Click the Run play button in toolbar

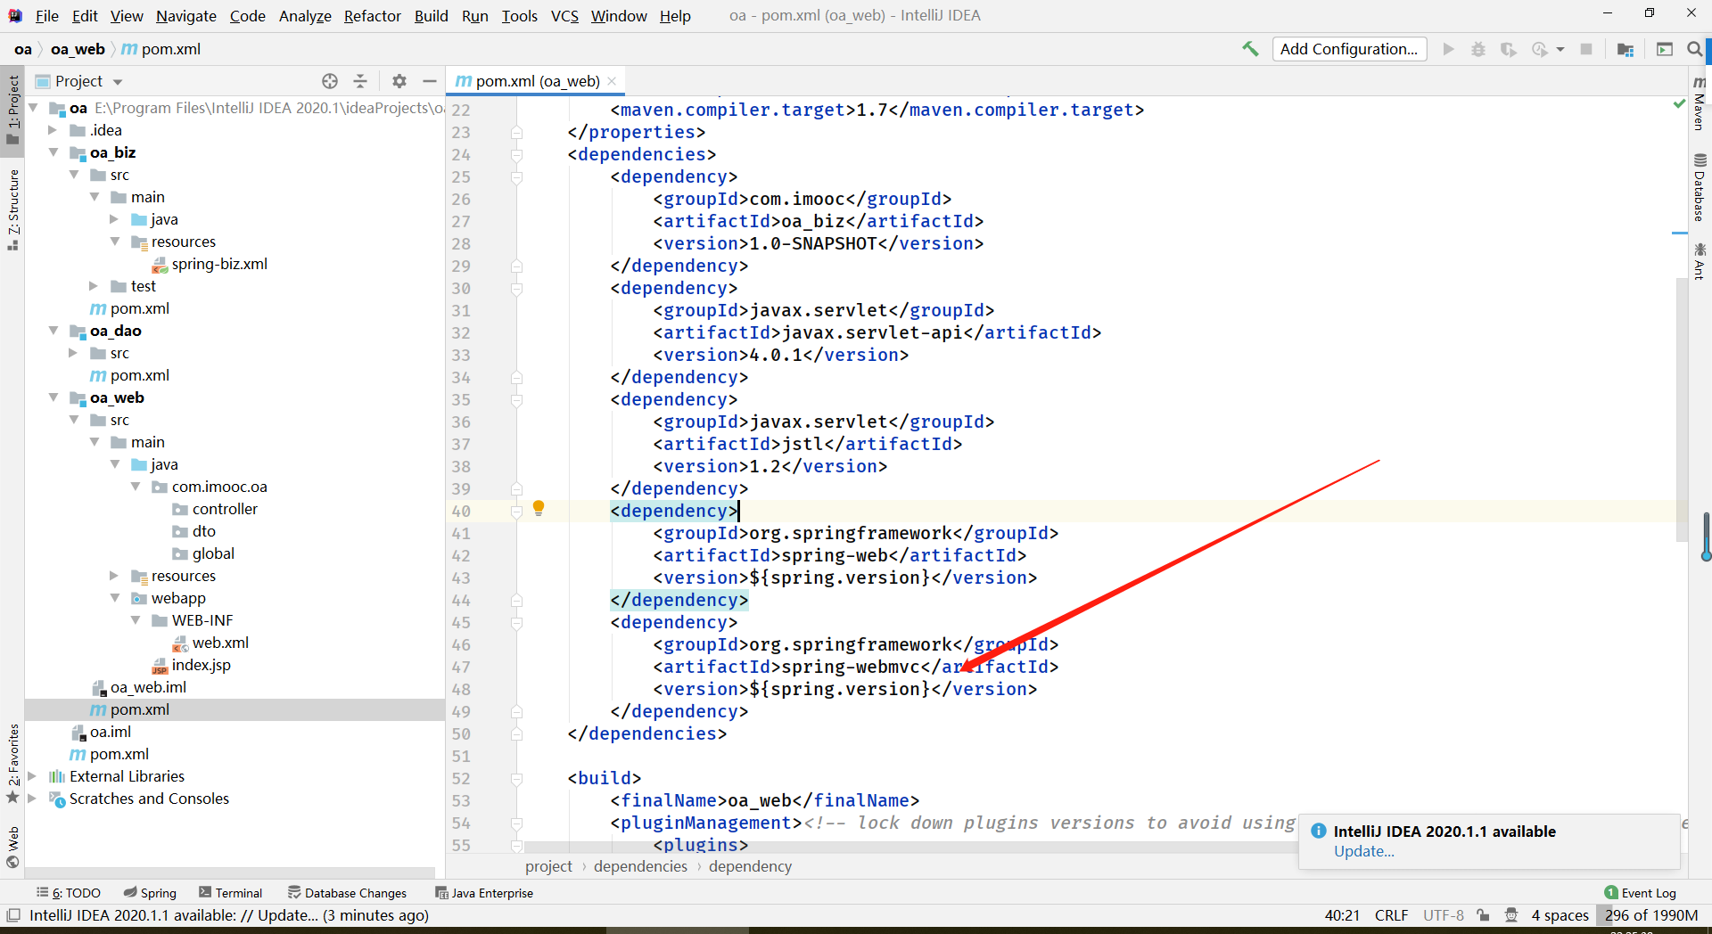click(x=1449, y=49)
